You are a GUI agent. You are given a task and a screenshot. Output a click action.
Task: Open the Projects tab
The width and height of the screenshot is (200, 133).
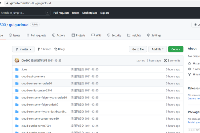(x=78, y=35)
